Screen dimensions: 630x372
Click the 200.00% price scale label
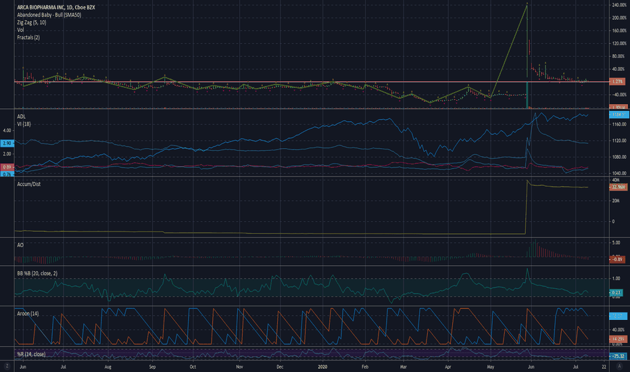(619, 18)
